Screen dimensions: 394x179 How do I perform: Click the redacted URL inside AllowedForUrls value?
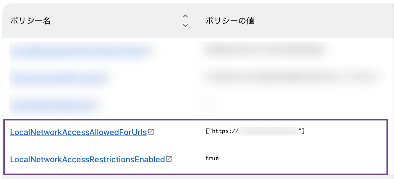point(269,131)
